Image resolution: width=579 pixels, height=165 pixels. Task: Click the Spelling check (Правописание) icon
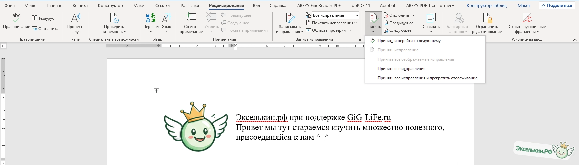click(x=16, y=19)
